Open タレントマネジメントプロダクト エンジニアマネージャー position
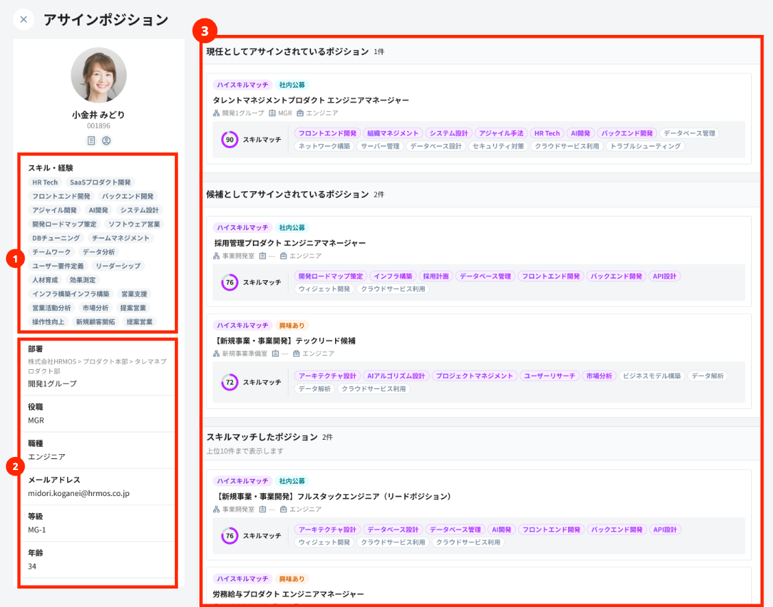Image resolution: width=773 pixels, height=607 pixels. 311,100
